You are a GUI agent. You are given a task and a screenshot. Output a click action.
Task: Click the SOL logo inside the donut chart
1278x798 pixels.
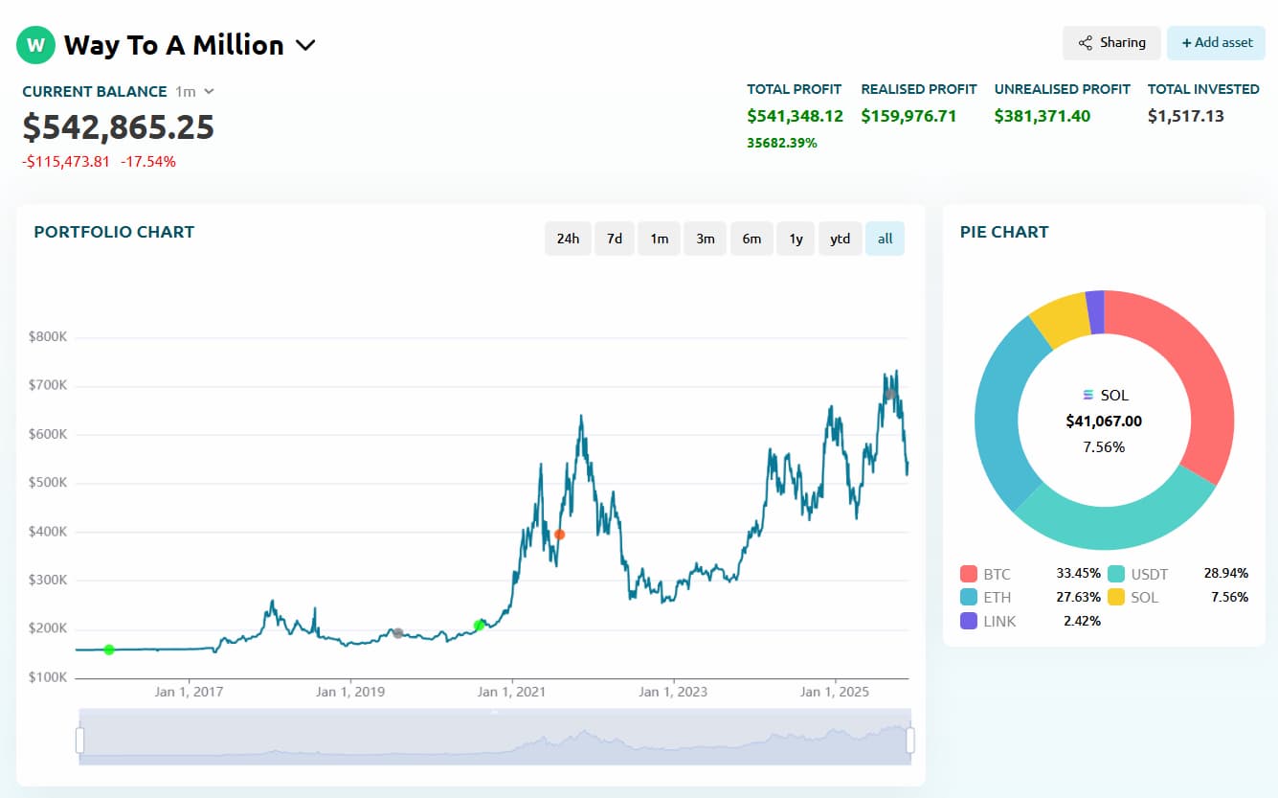click(x=1087, y=394)
